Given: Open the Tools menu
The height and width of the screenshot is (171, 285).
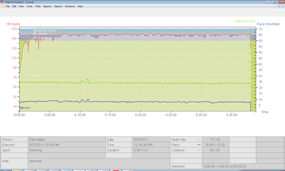Looking at the screenshot, I should point(30,6).
